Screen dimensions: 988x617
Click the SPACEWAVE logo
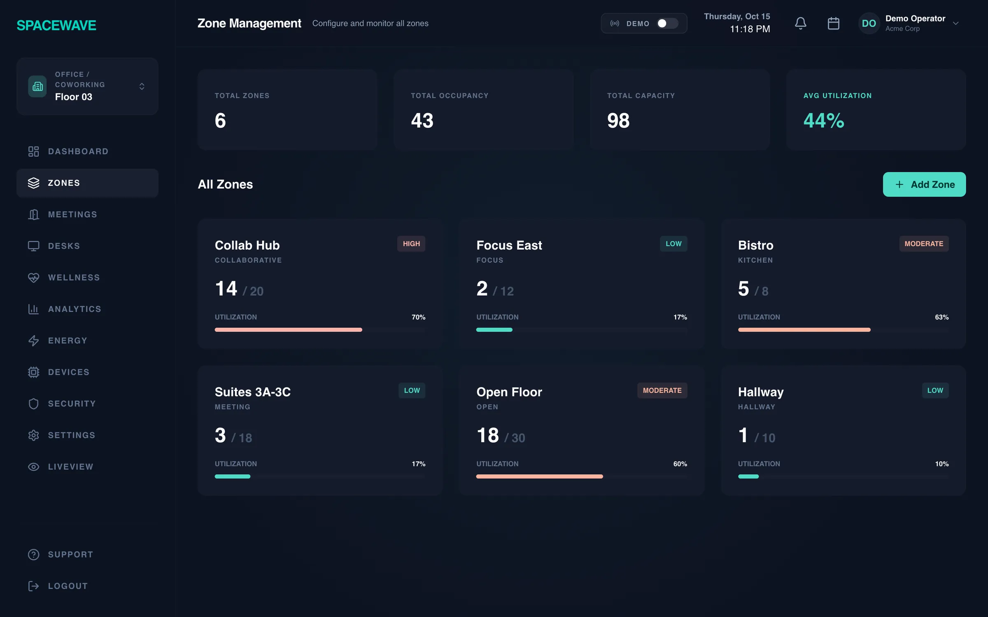tap(56, 26)
